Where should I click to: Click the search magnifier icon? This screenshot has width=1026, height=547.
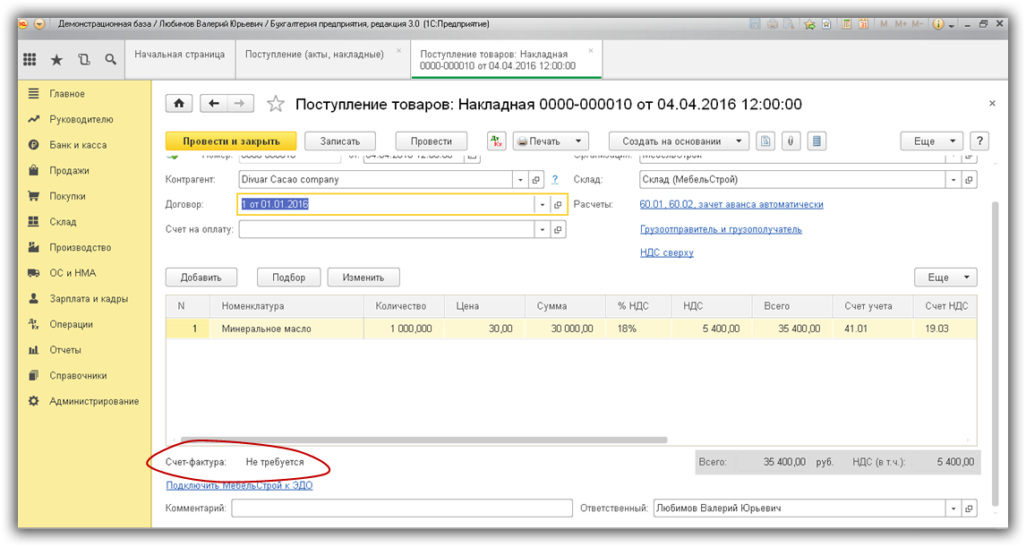pos(110,60)
